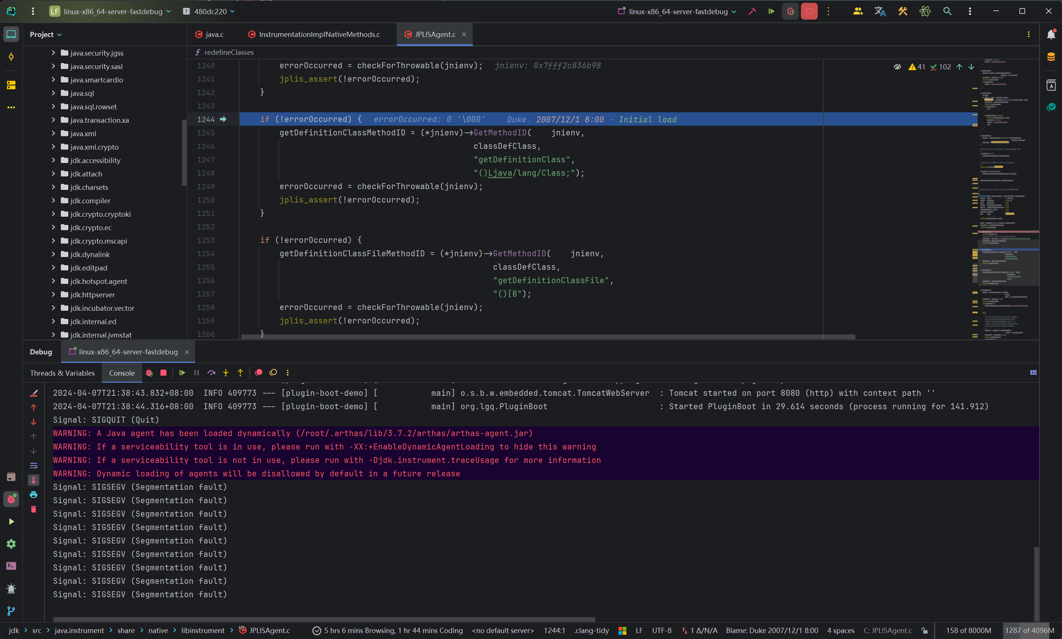Click Rerun debug bug icon in panel
The width and height of the screenshot is (1062, 639).
[149, 373]
